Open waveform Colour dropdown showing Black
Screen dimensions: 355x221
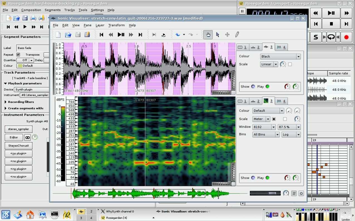[280, 56]
